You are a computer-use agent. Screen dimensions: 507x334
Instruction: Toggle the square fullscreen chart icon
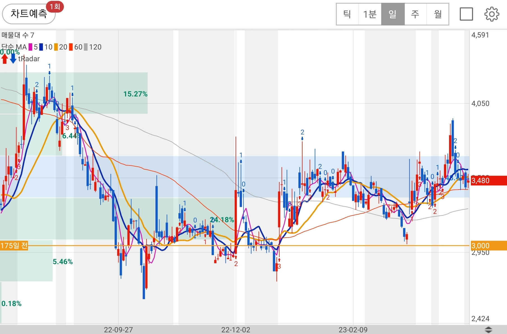click(x=466, y=14)
